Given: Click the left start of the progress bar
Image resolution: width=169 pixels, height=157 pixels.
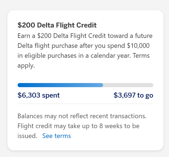Looking at the screenshot, I should tap(19, 85).
